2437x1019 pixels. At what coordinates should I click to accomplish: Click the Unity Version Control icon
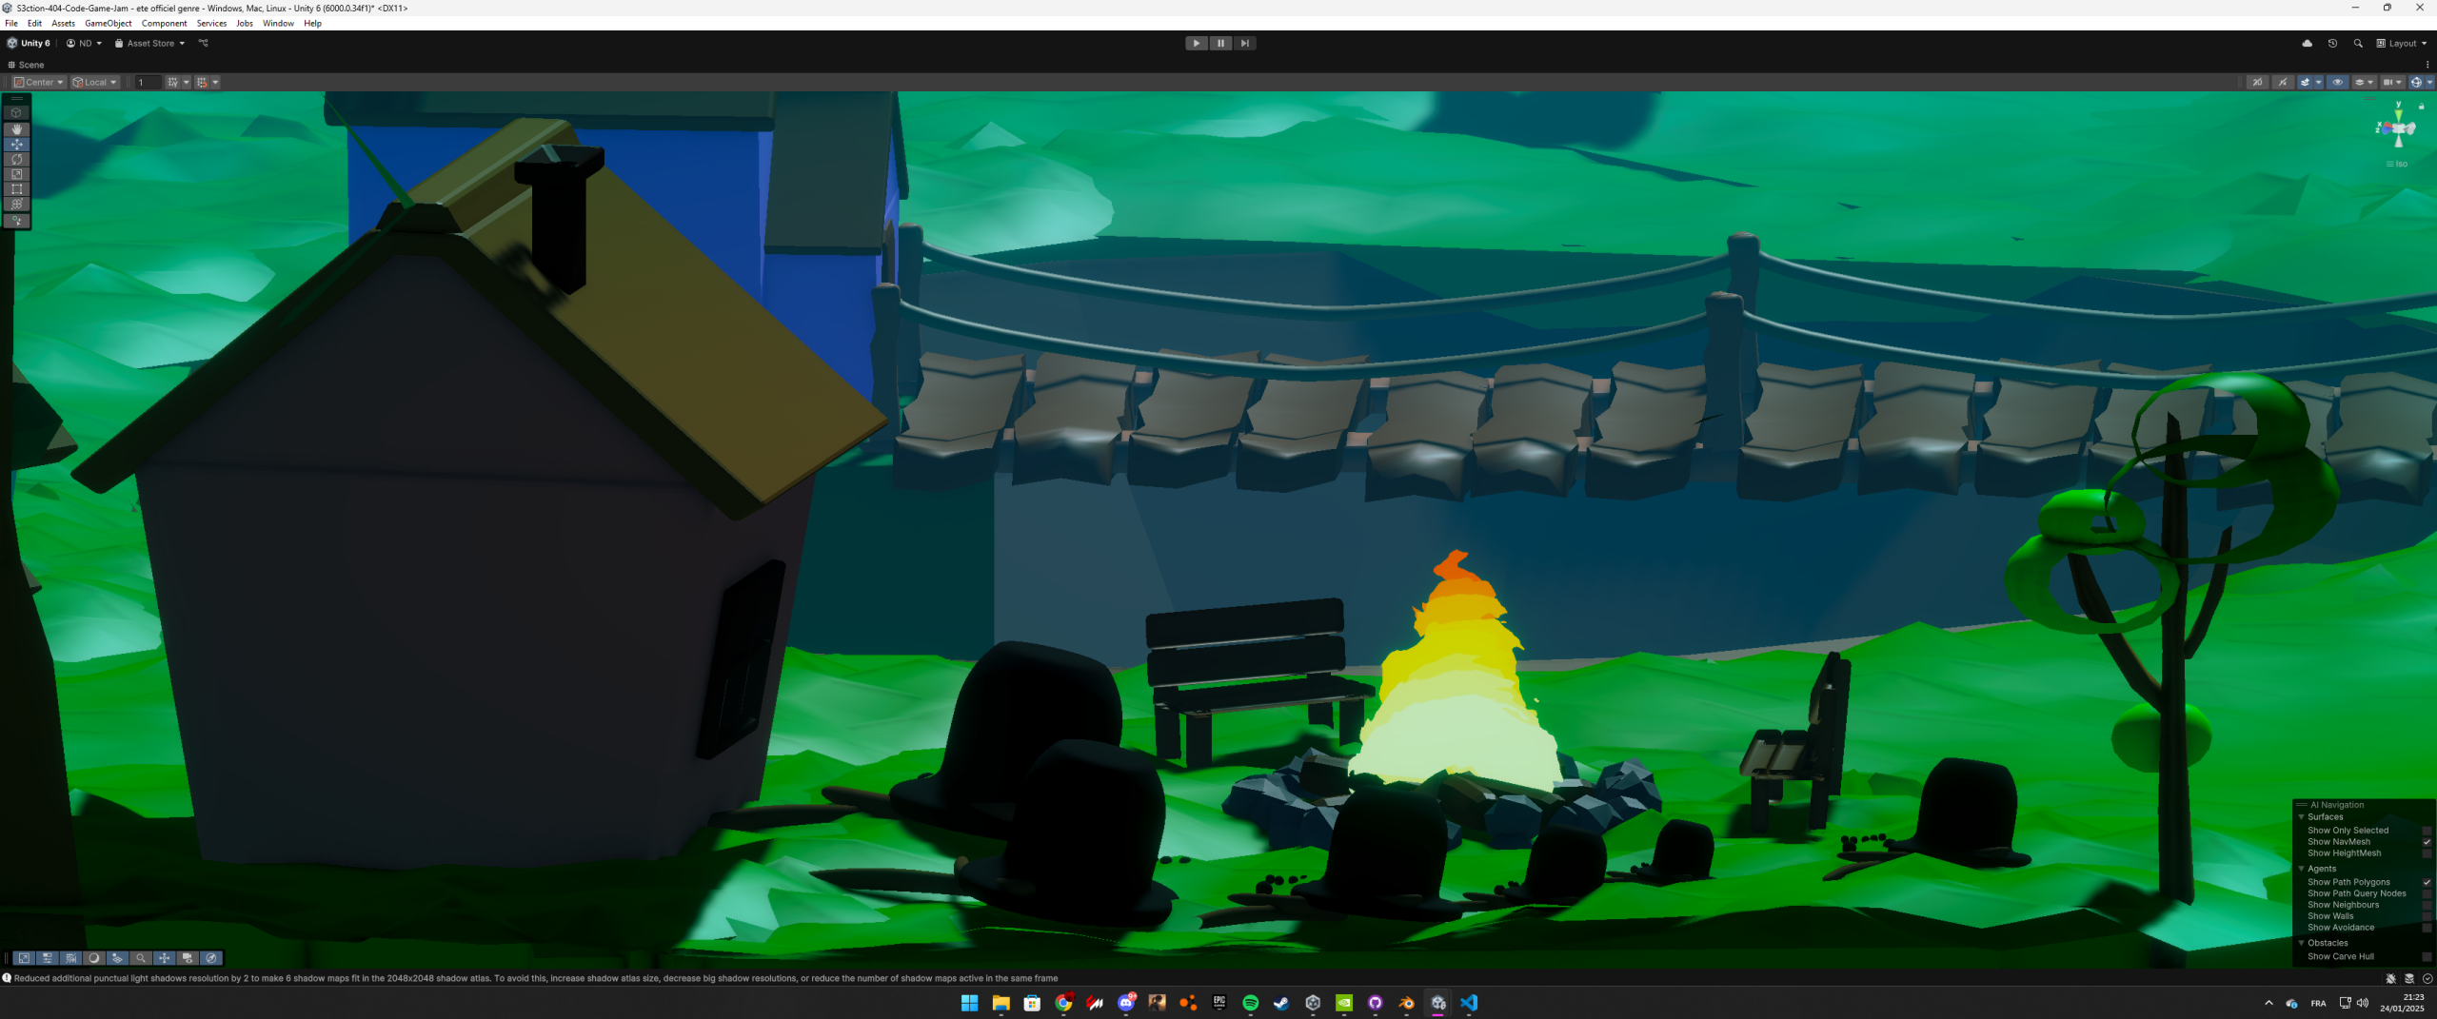pos(203,43)
